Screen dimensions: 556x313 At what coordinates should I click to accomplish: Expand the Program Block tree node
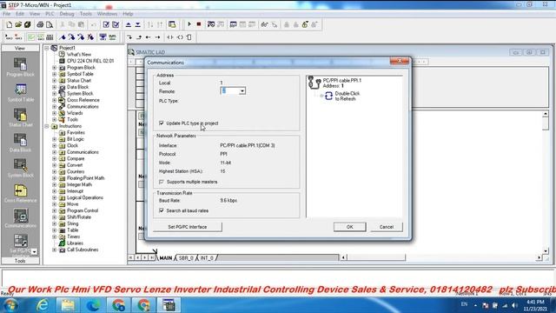point(54,68)
